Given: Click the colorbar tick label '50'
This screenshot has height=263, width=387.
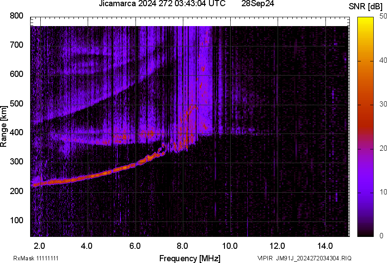Looking at the screenshot, I should (383, 16).
